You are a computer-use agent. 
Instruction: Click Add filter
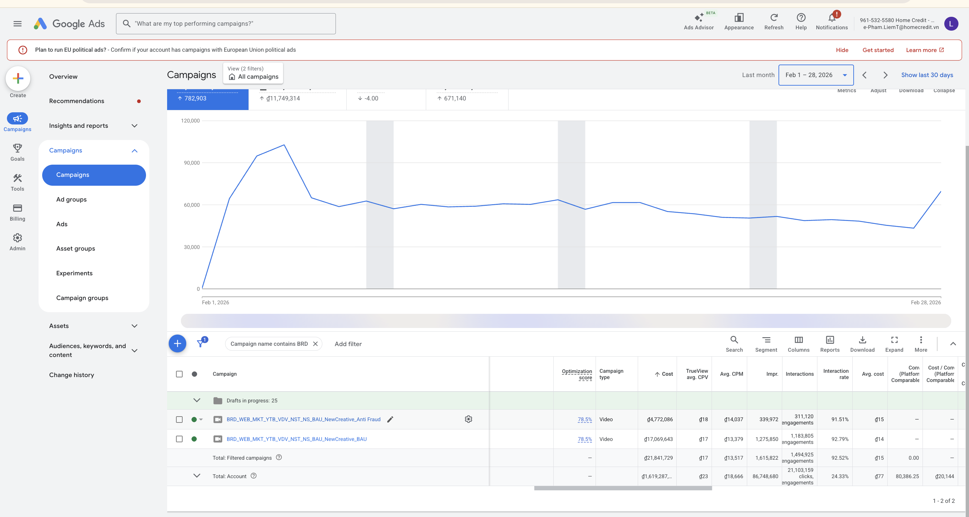tap(348, 344)
